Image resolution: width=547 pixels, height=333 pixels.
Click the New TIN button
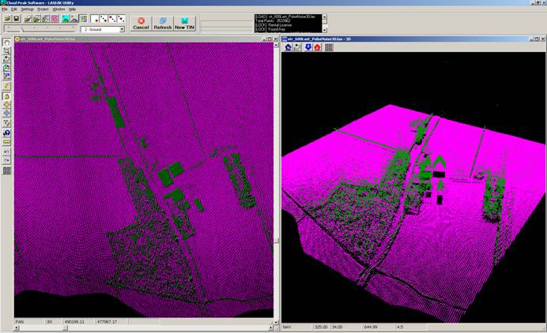point(186,23)
